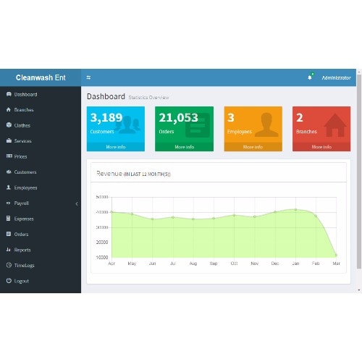The image size is (362, 362).
Task: Click the Statistics Overview subtitle
Action: tap(148, 97)
